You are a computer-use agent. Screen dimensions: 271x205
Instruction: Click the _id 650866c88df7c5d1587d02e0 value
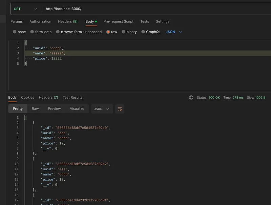(x=82, y=128)
